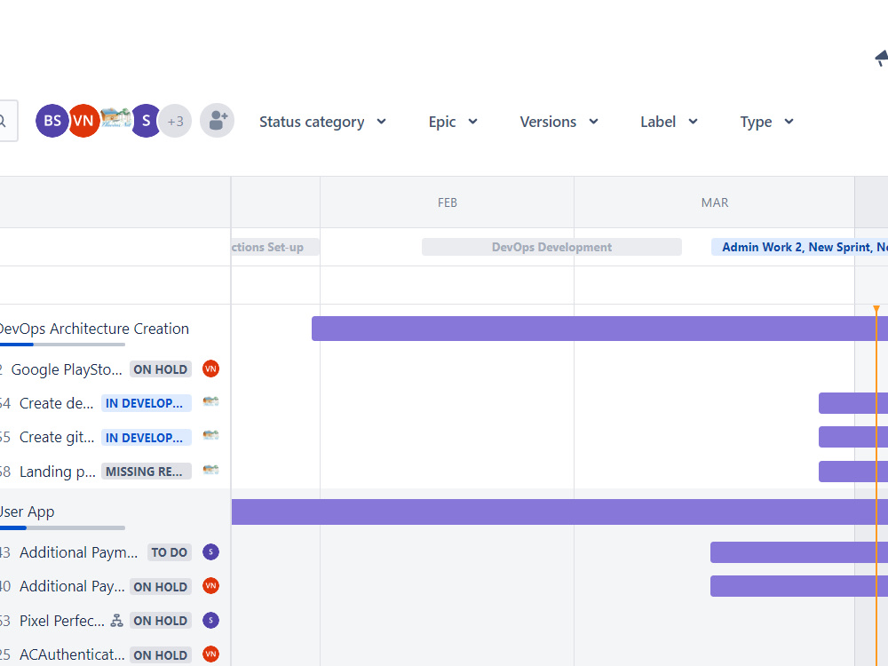
Task: Show the +3 more assignees
Action: click(x=175, y=121)
